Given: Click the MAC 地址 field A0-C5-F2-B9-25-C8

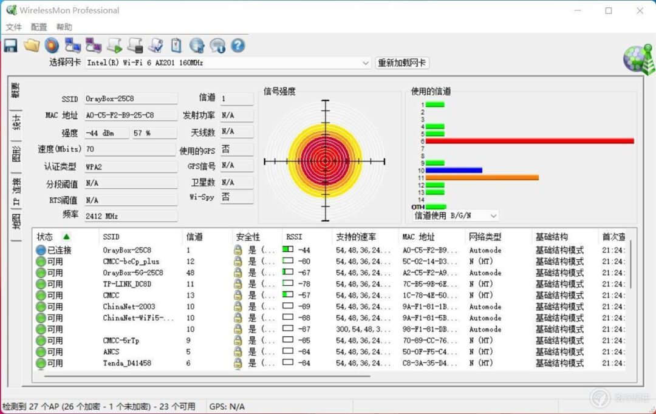Looking at the screenshot, I should click(131, 115).
